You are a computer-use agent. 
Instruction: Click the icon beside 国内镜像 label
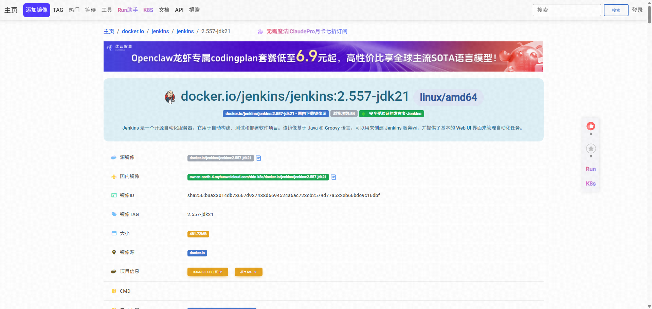click(x=114, y=176)
